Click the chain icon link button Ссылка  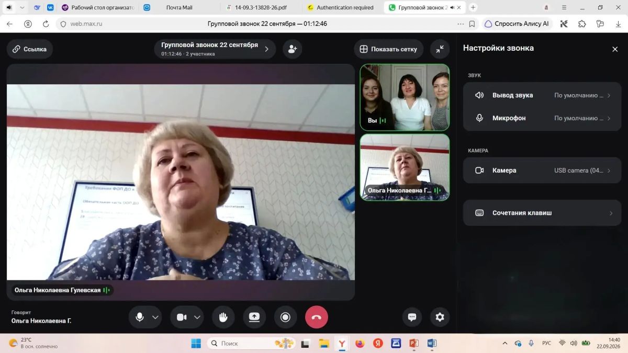[x=30, y=49]
